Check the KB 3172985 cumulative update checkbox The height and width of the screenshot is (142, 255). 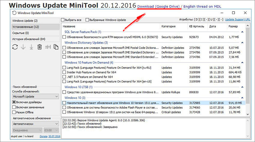64,103
